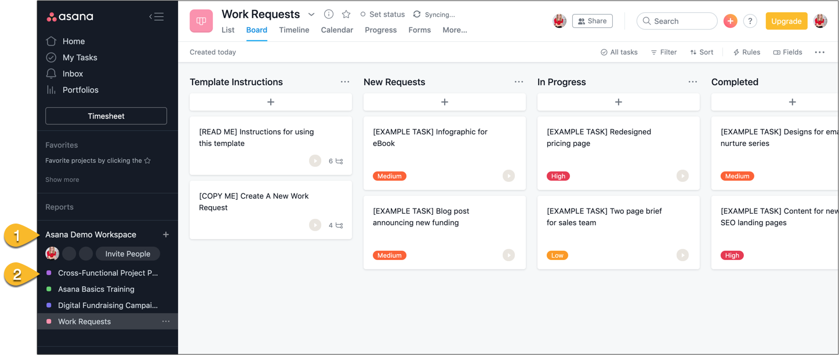The height and width of the screenshot is (355, 839).
Task: Switch to the List tab
Action: [x=228, y=30]
